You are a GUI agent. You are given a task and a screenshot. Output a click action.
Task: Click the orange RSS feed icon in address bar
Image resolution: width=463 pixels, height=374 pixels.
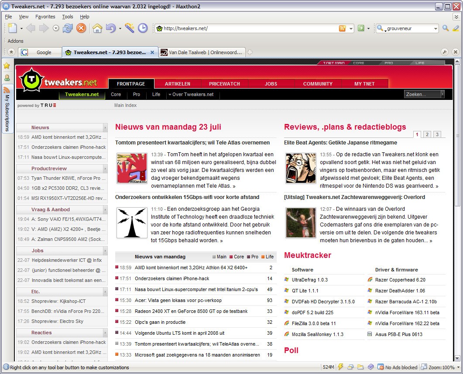click(342, 28)
